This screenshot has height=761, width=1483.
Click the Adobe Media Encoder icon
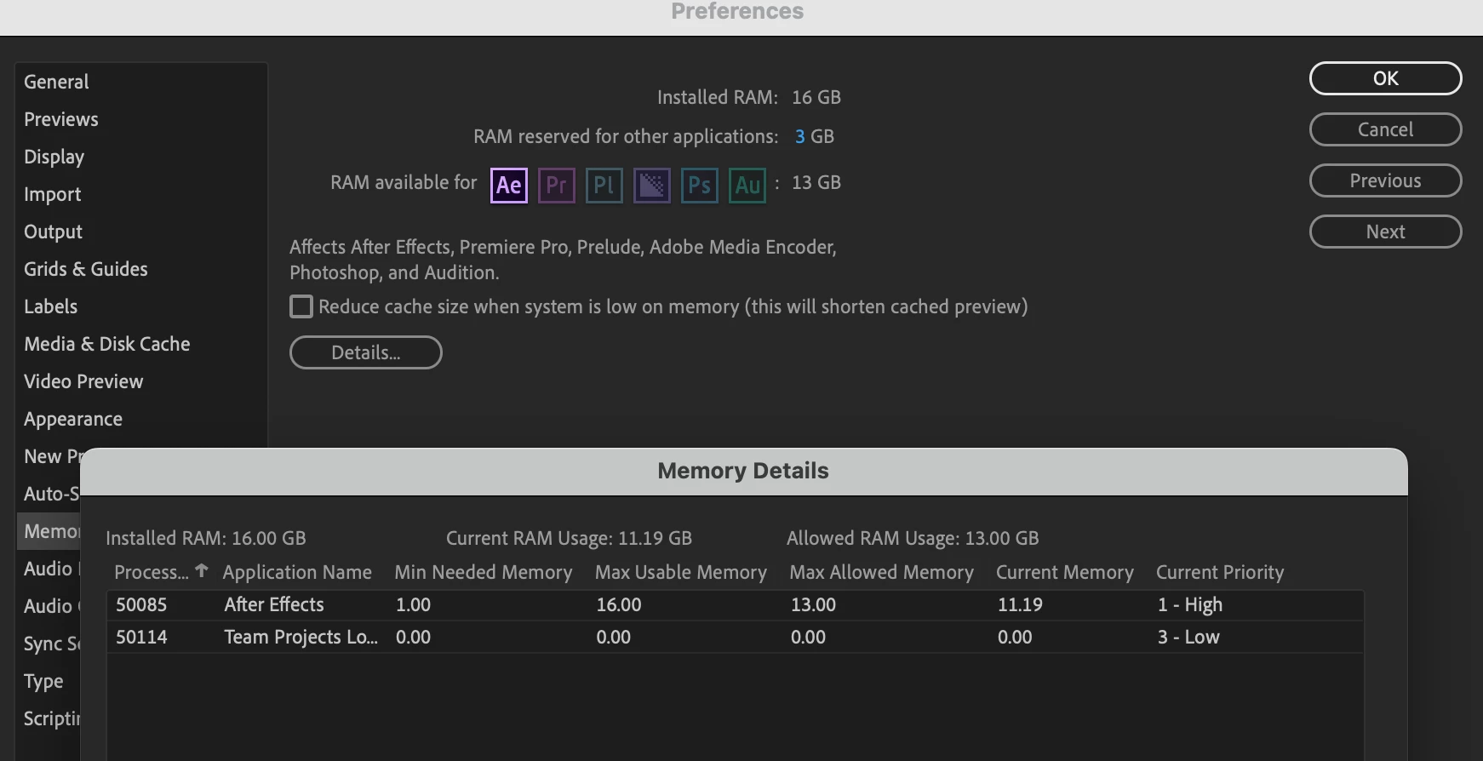[x=652, y=186]
